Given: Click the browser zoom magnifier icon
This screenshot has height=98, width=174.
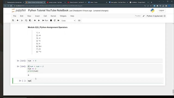Looking at the screenshot, I should click(145, 6).
